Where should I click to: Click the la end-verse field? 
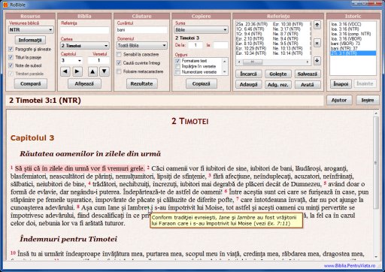[x=220, y=45]
